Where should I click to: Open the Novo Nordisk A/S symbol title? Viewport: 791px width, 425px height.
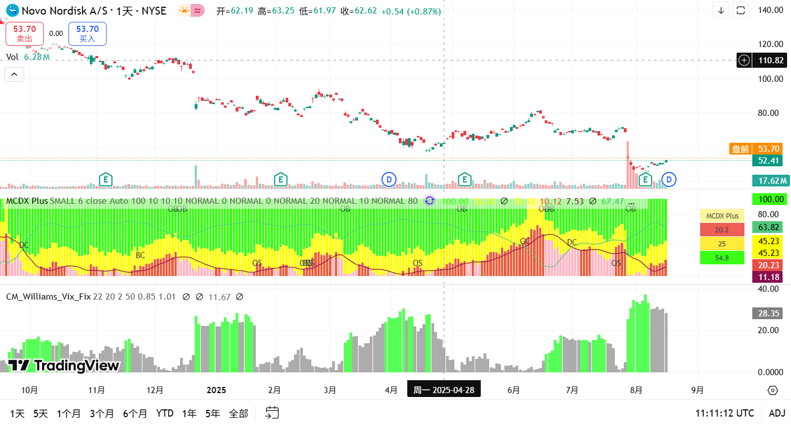tap(86, 11)
